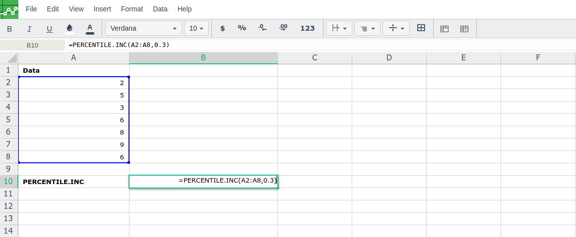This screenshot has height=237, width=576.
Task: Open the fill color picker
Action: (69, 28)
